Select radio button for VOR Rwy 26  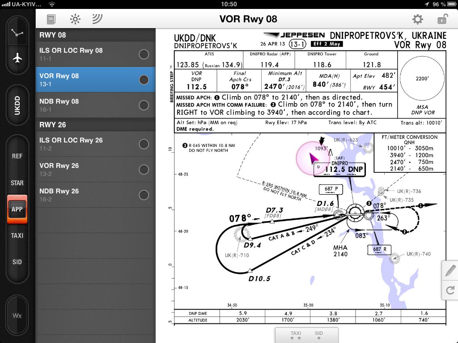click(144, 170)
